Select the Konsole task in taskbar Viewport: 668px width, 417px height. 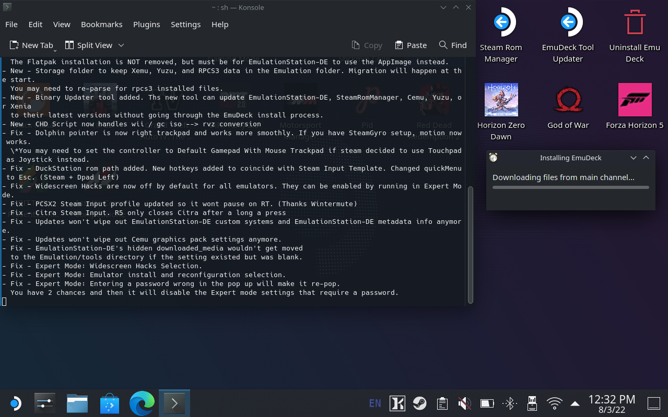click(x=174, y=403)
